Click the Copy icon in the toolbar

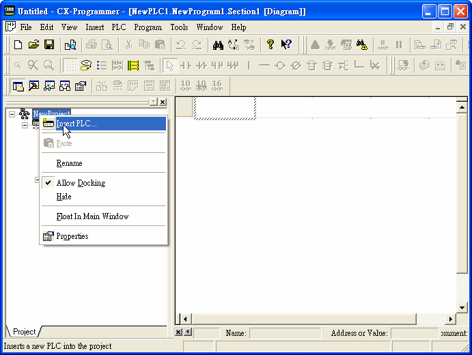click(144, 45)
